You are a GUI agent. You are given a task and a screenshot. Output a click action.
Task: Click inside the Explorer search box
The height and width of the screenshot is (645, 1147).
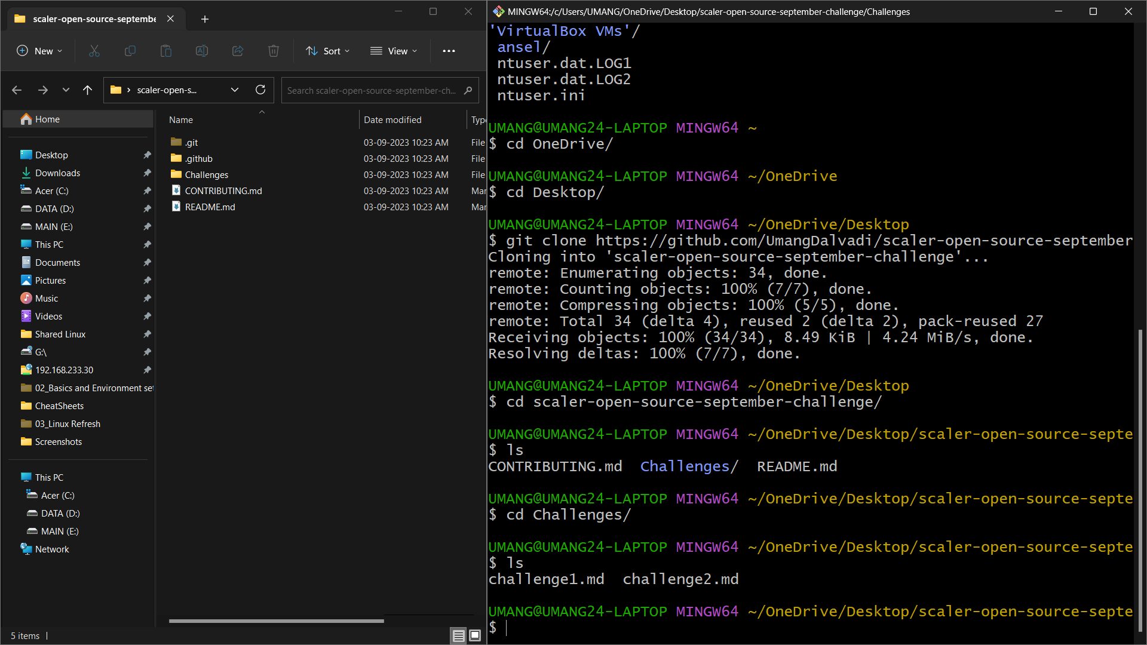pos(370,90)
